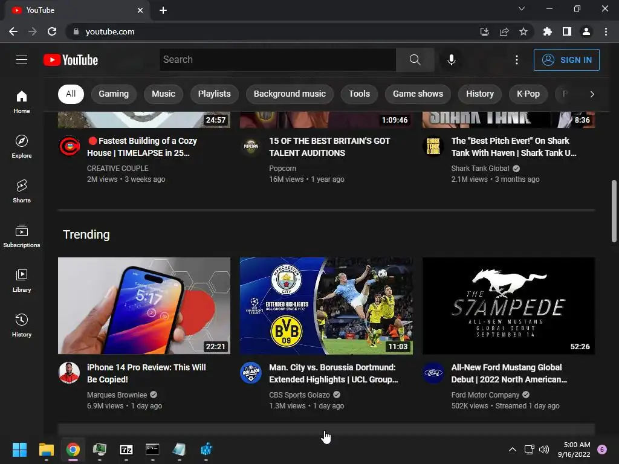Open Shark Tank Global channel name
619x464 pixels.
click(x=480, y=169)
